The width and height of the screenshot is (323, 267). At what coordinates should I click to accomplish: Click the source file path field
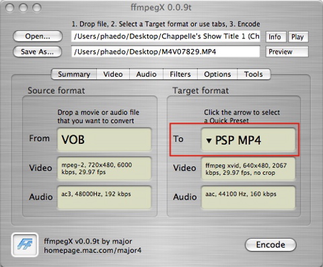pos(166,36)
